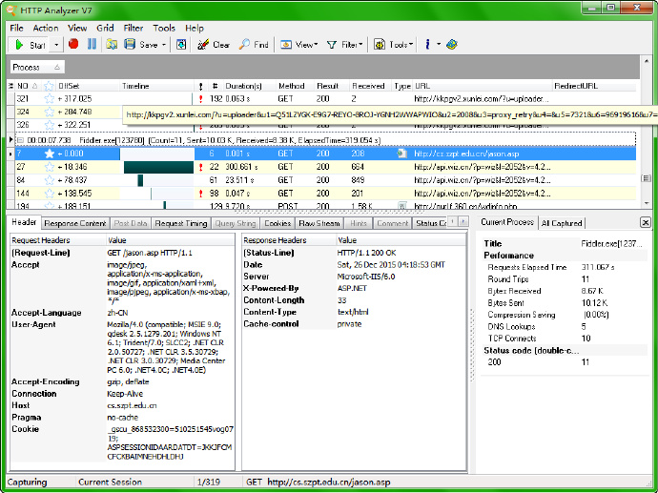Image resolution: width=658 pixels, height=493 pixels.
Task: Switch to the All Captured tab
Action: click(x=562, y=223)
